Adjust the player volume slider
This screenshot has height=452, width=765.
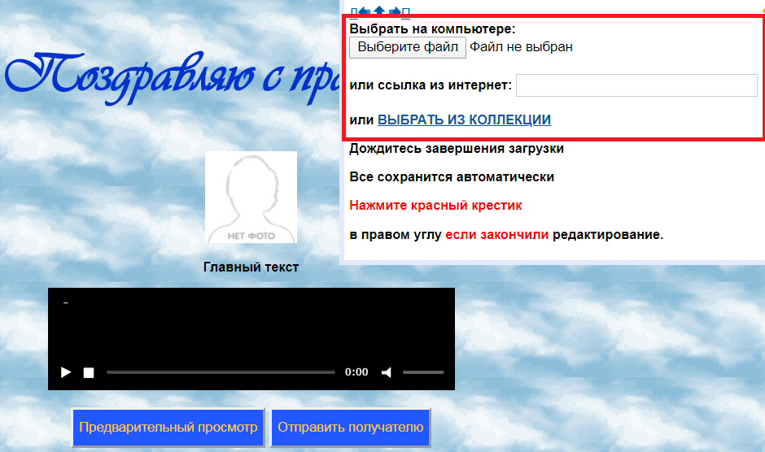[423, 372]
